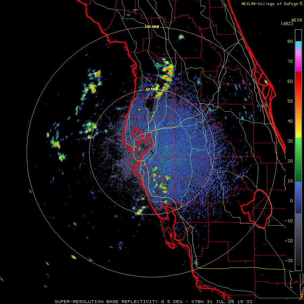Image resolution: width=304 pixels, height=304 pixels.
Task: Click the green band of the color bar
Action: coord(298,159)
